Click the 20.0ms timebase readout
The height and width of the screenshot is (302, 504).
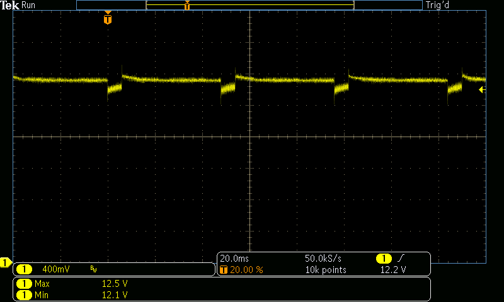click(x=234, y=259)
